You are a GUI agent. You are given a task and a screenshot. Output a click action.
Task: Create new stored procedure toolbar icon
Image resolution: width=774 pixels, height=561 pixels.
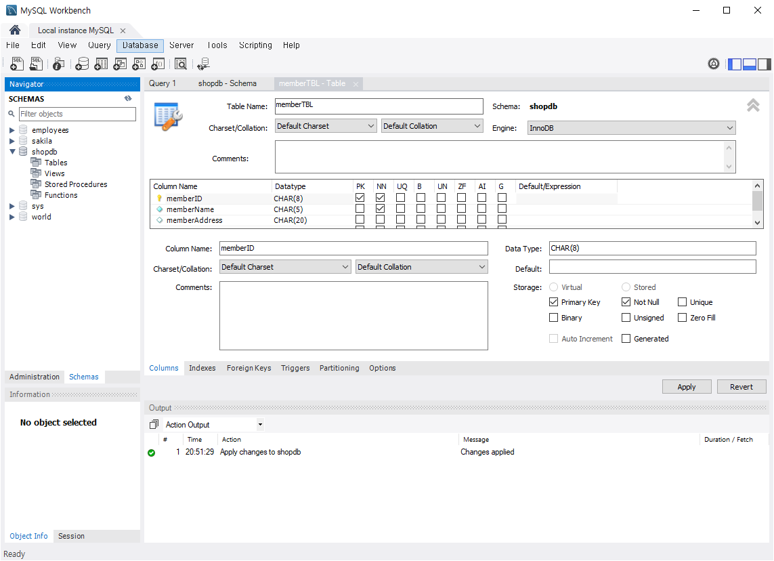click(139, 64)
